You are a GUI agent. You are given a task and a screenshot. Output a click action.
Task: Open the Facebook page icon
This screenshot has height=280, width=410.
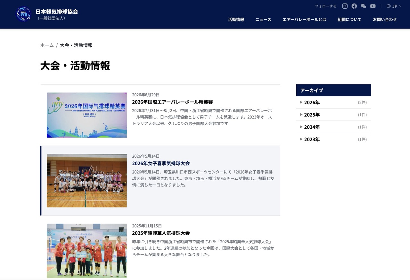[x=354, y=6]
